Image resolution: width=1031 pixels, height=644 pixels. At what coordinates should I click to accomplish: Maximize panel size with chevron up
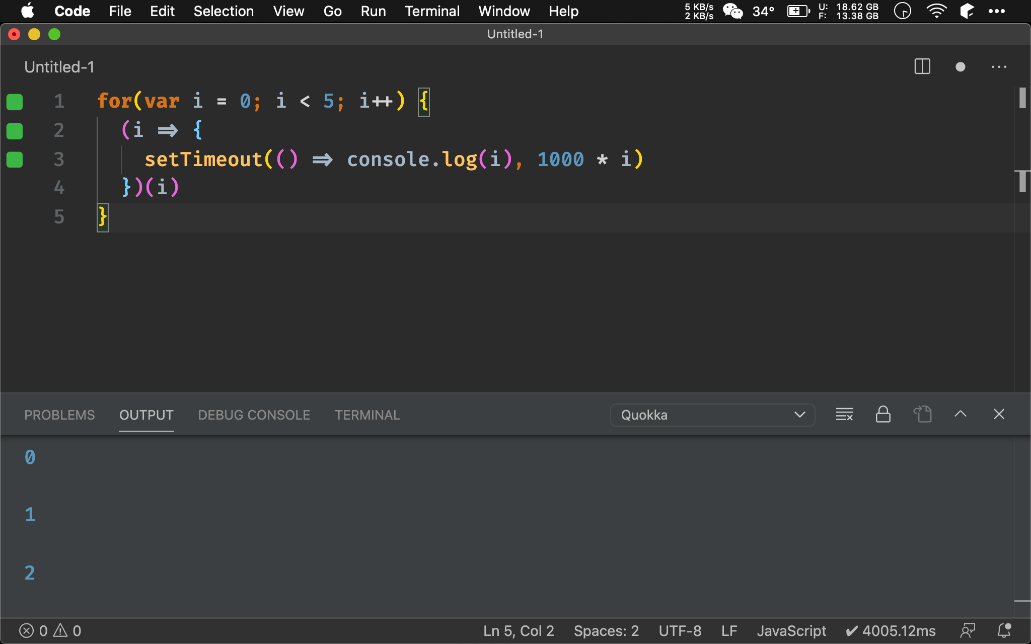(960, 414)
